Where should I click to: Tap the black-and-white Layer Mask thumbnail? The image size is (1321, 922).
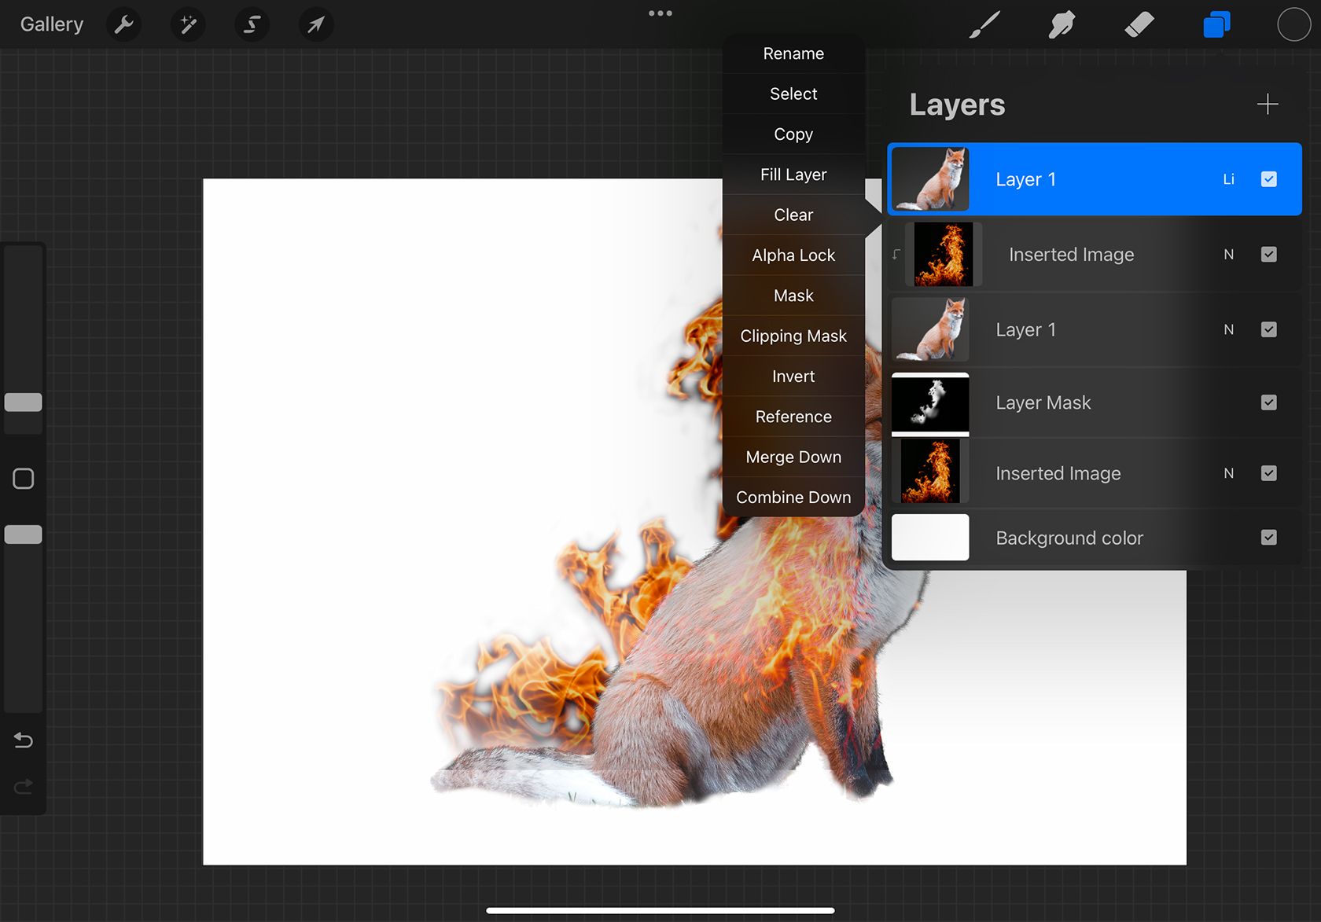point(930,403)
